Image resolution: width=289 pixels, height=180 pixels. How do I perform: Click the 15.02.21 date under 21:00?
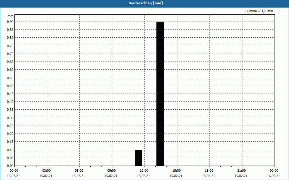click(241, 176)
